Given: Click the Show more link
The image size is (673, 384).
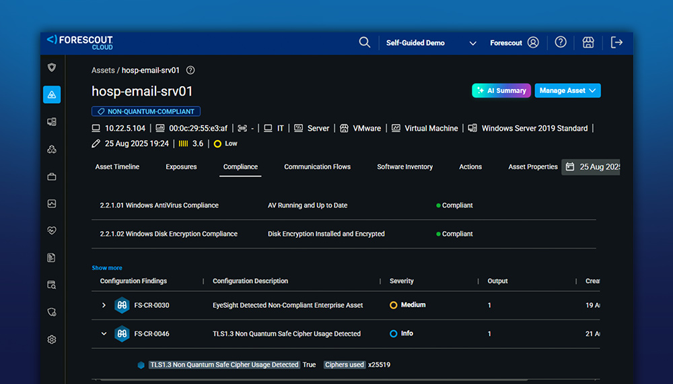Looking at the screenshot, I should (107, 267).
